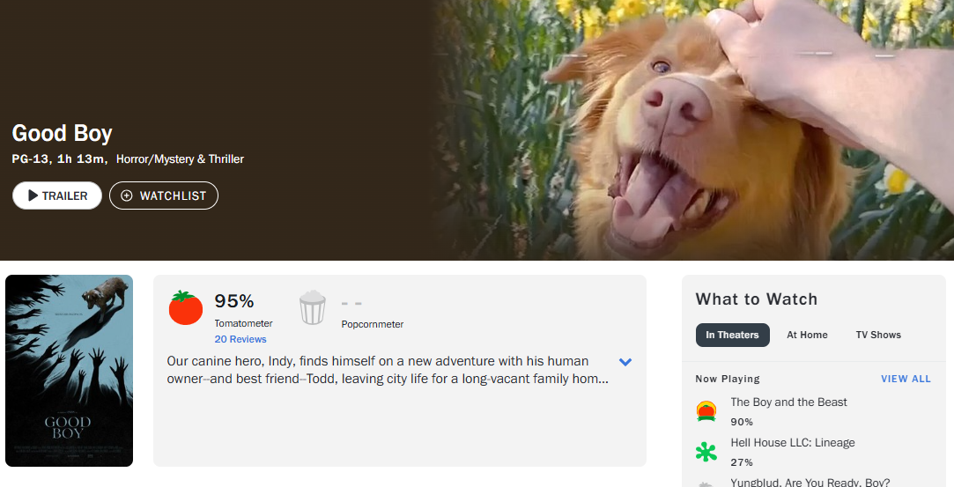Viewport: 954px width, 487px height.
Task: Open the TV Shows tab
Action: [878, 335]
